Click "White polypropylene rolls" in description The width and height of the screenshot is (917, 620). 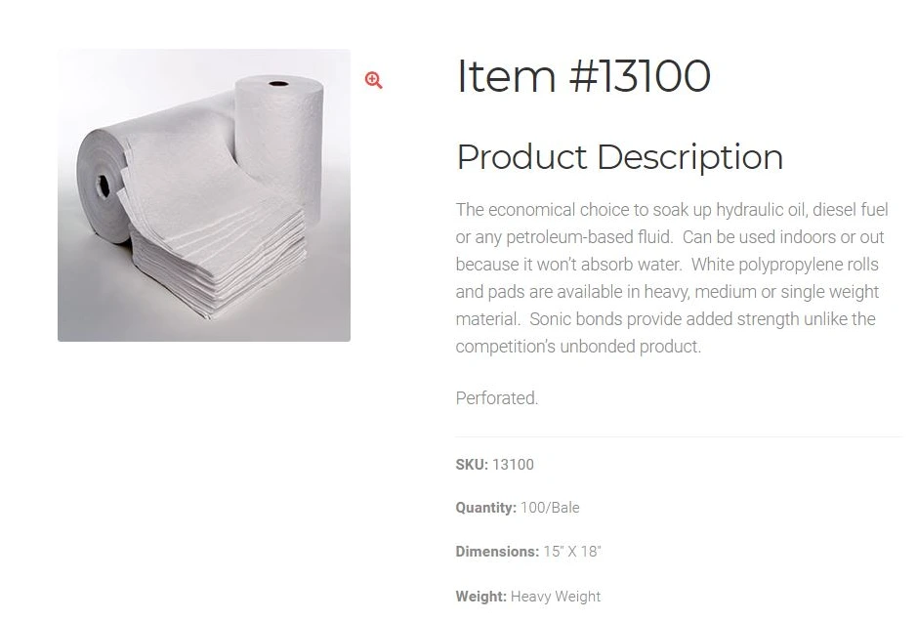pyautogui.click(x=785, y=265)
